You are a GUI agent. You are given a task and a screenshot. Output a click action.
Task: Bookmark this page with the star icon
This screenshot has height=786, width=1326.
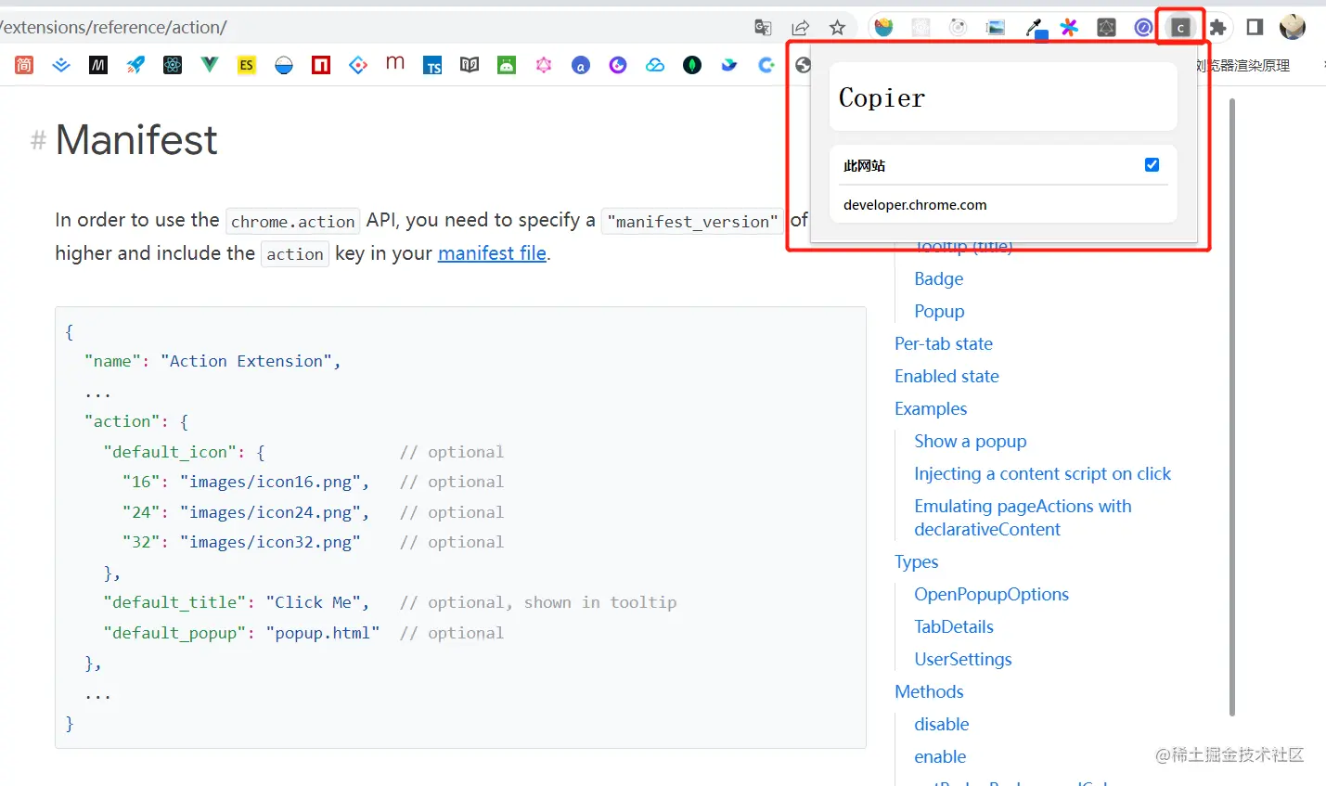click(837, 28)
